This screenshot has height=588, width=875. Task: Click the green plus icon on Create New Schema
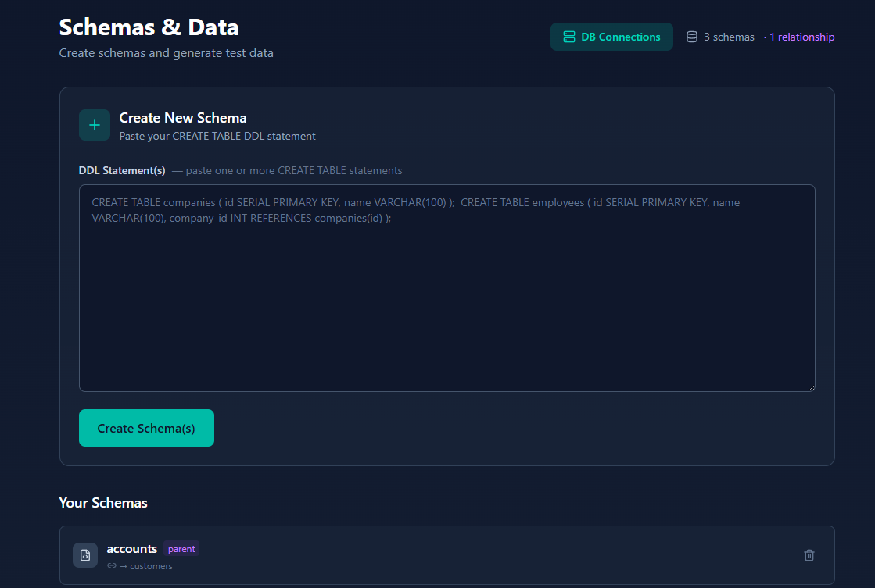click(94, 125)
